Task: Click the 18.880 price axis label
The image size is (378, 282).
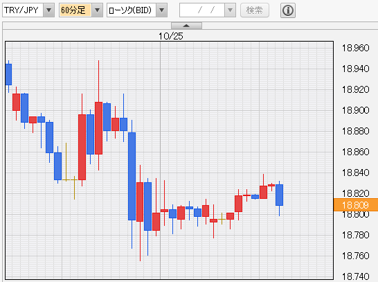Action: coord(355,131)
